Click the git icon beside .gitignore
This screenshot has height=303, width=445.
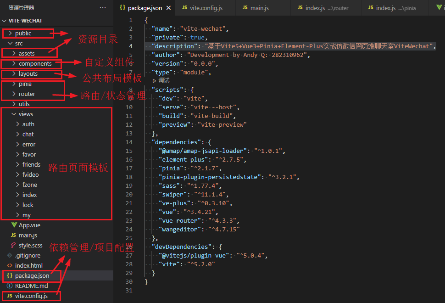point(10,255)
